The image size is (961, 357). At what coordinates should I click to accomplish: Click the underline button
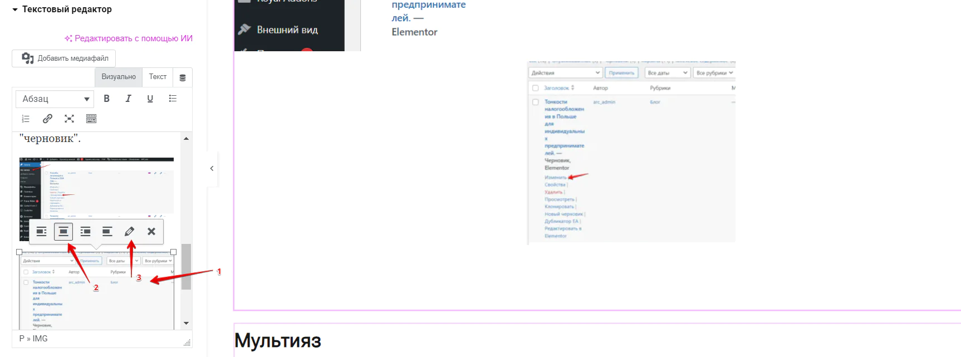150,99
